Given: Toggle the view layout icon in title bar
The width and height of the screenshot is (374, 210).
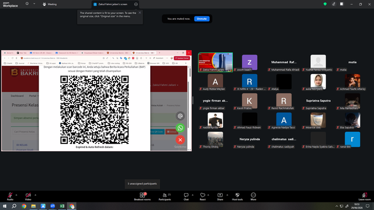Looking at the screenshot, I should [341, 4].
